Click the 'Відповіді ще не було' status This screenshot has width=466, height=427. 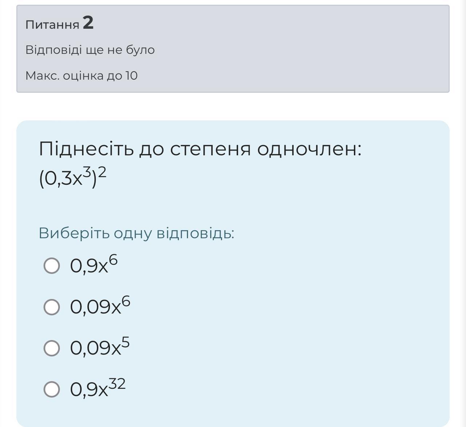click(90, 50)
